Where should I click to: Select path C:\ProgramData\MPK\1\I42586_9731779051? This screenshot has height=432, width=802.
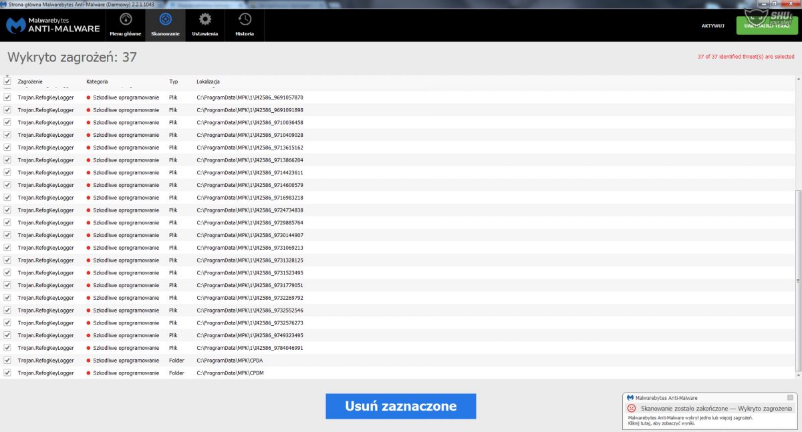[x=250, y=285]
